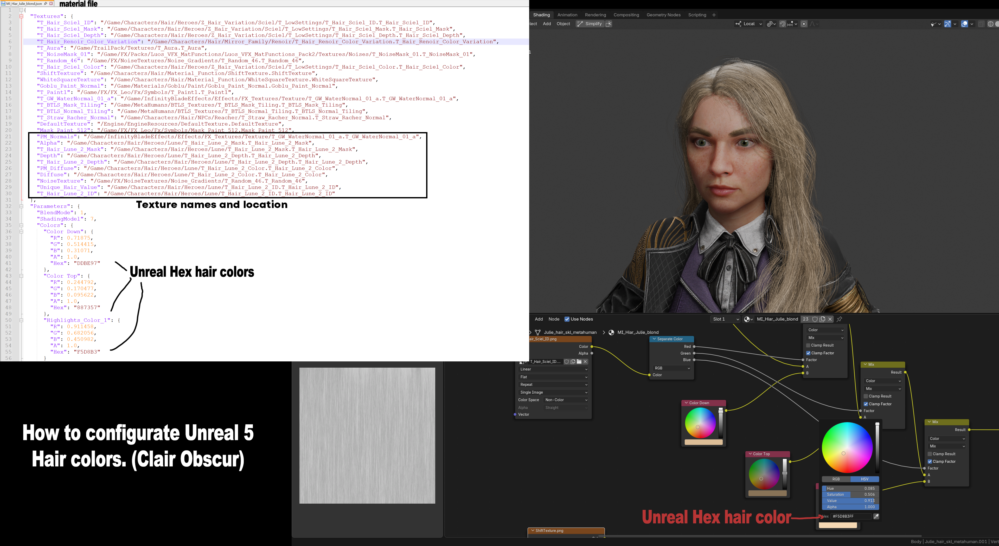Switch to the Geometry Nodes workspace tab
999x546 pixels.
click(x=664, y=15)
